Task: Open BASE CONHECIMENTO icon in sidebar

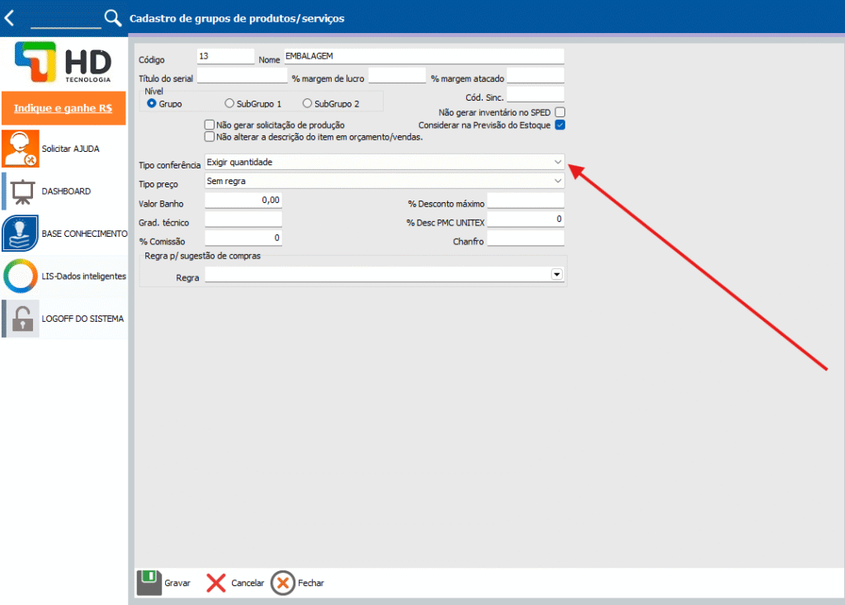Action: (21, 234)
